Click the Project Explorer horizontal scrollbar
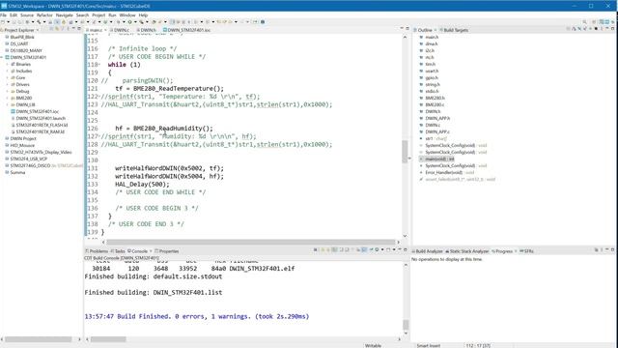The image size is (618, 348). tap(39, 339)
